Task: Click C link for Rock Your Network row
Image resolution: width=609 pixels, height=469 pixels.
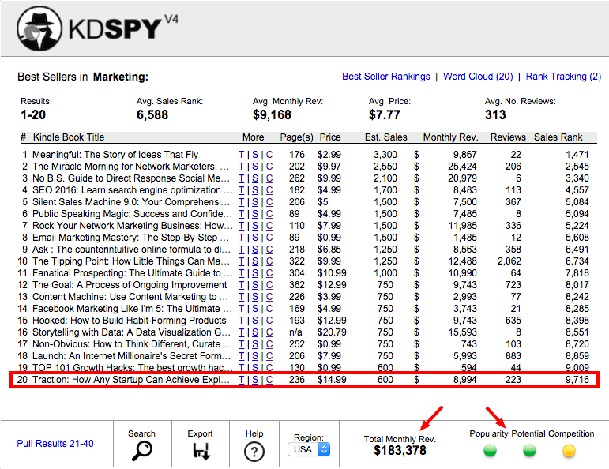Action: [x=269, y=226]
